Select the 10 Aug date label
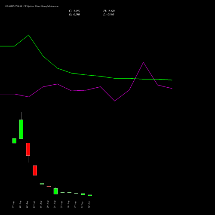 20,204
